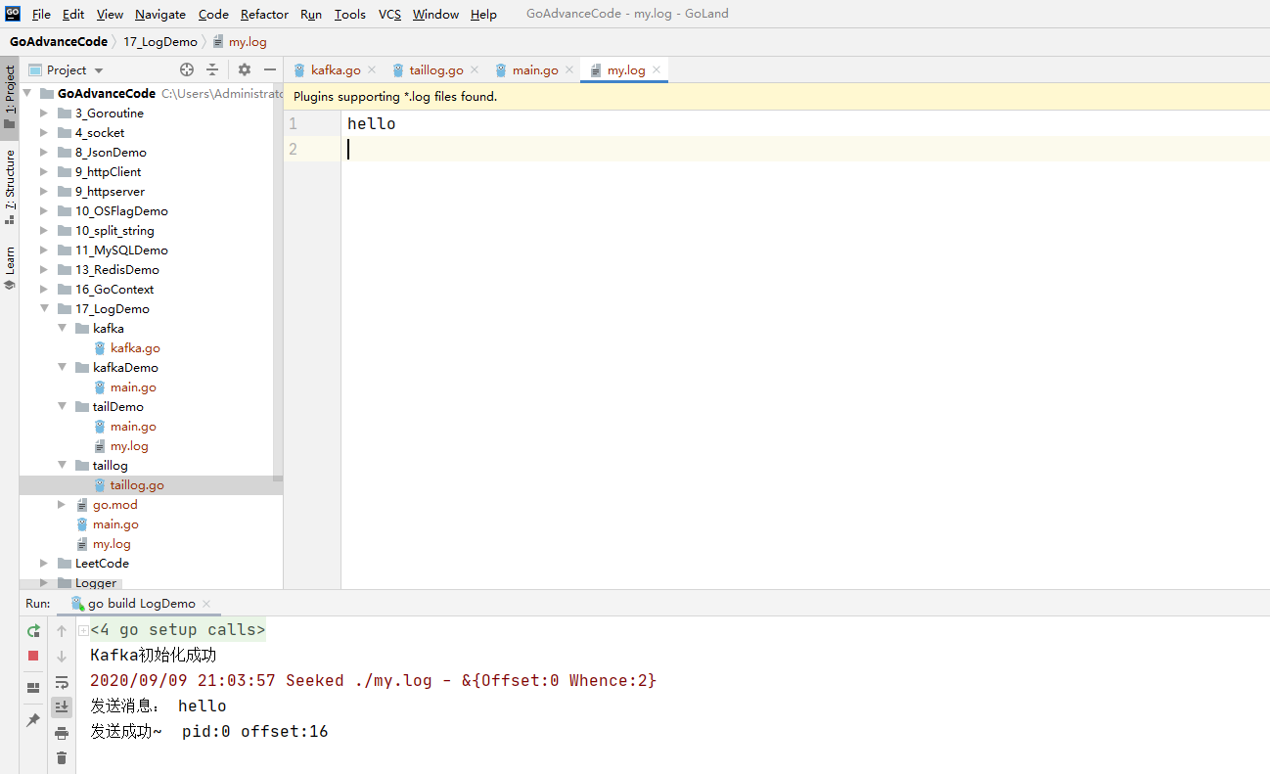Open the Refactor menu

click(x=264, y=14)
